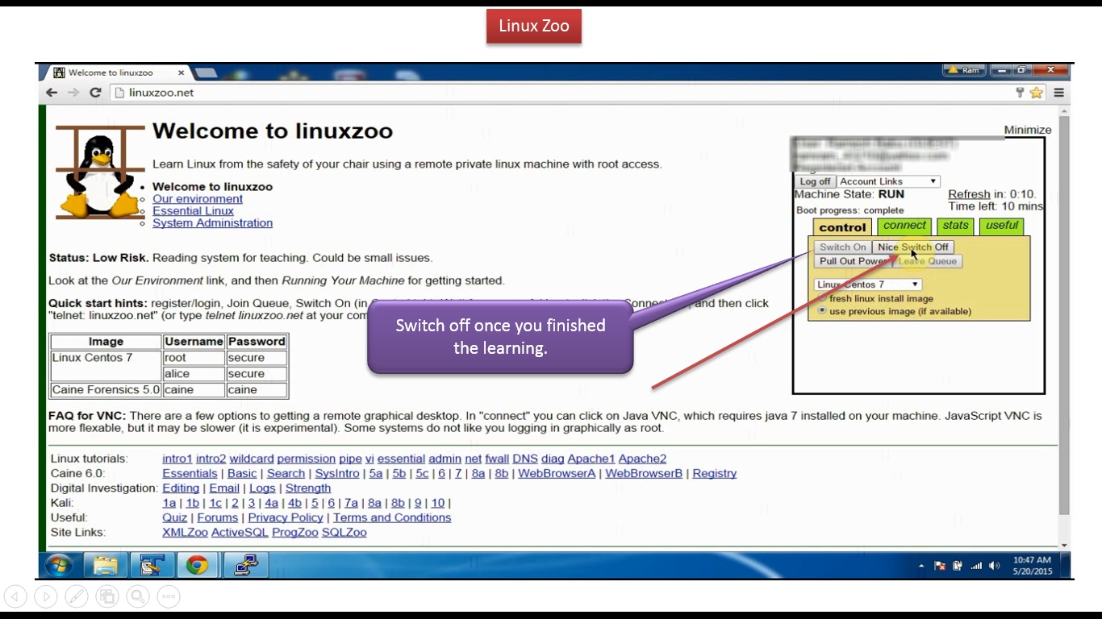The image size is (1102, 619).
Task: Show hidden system tray icons
Action: tap(921, 566)
